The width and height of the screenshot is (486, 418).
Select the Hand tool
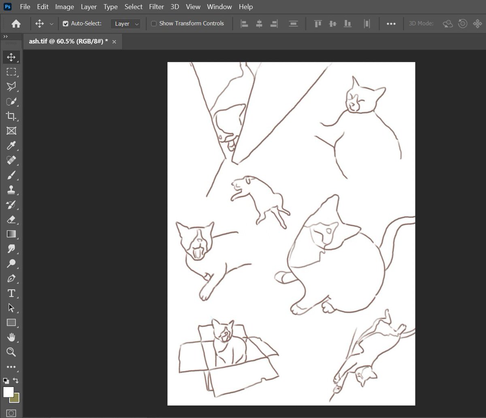[x=11, y=337]
